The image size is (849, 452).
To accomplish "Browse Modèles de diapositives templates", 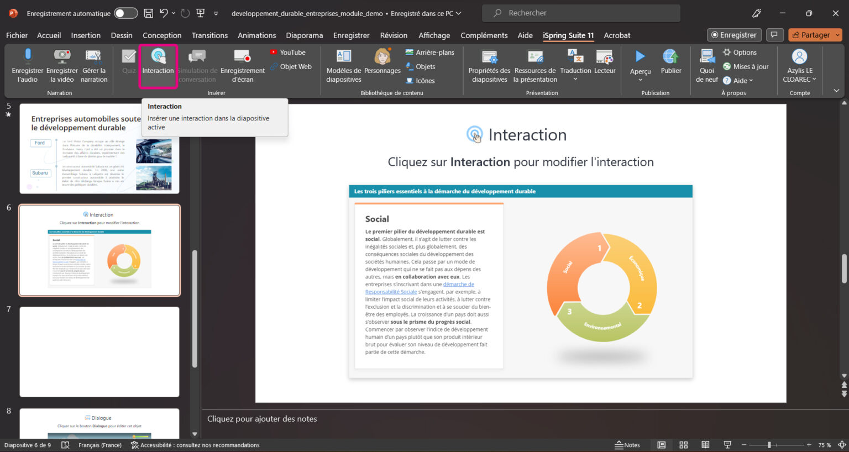I will click(x=343, y=65).
